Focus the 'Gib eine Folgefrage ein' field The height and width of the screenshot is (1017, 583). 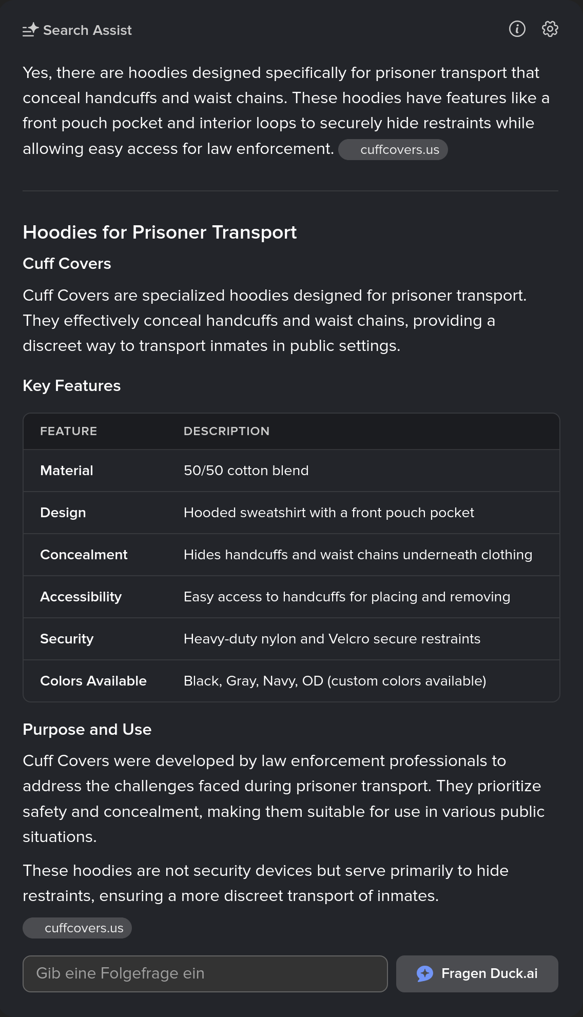coord(205,973)
